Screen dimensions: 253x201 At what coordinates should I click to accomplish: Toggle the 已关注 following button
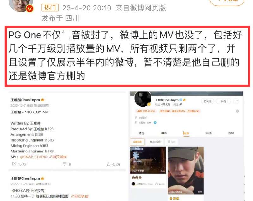pyautogui.click(x=207, y=101)
